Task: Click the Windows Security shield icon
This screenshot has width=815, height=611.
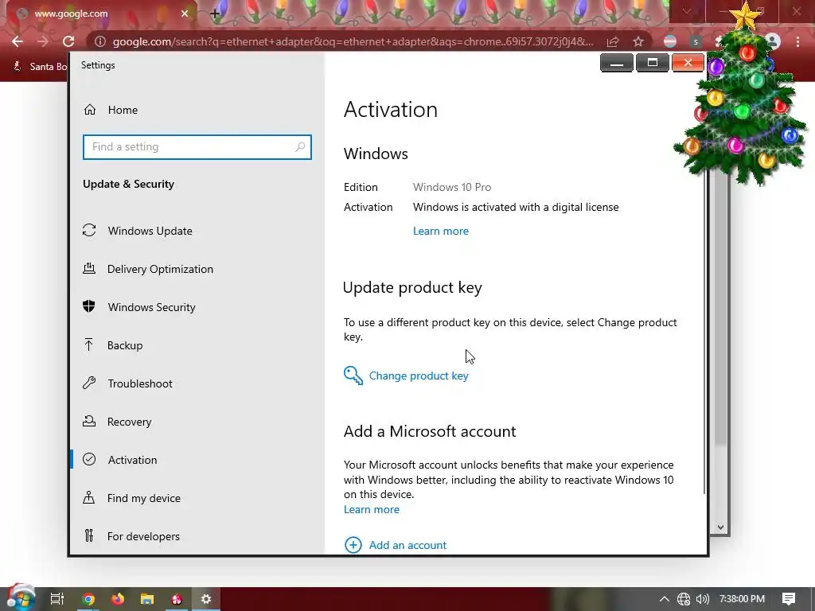Action: tap(89, 306)
